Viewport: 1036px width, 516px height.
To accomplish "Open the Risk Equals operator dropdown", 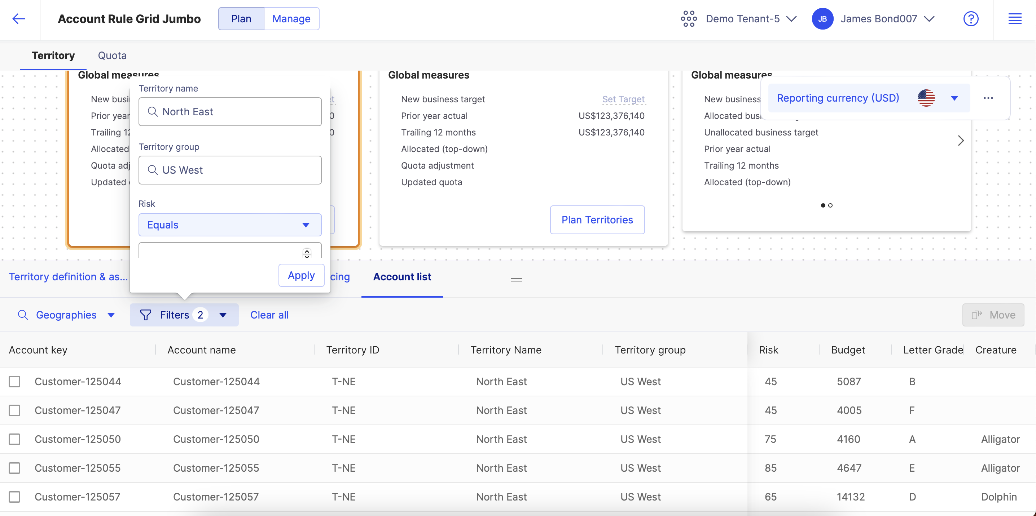I will coord(230,224).
